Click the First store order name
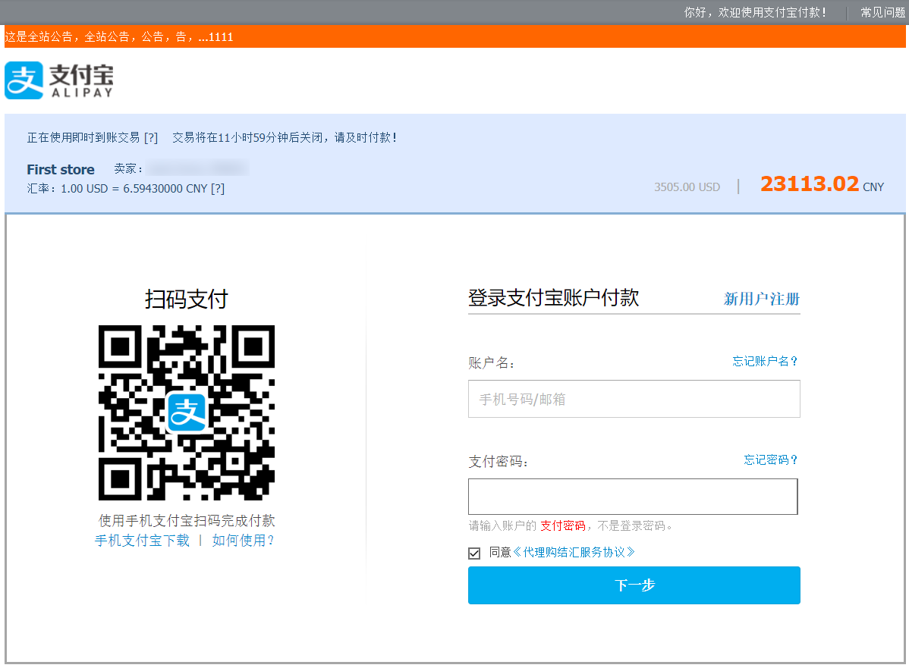This screenshot has height=668, width=909. point(61,170)
